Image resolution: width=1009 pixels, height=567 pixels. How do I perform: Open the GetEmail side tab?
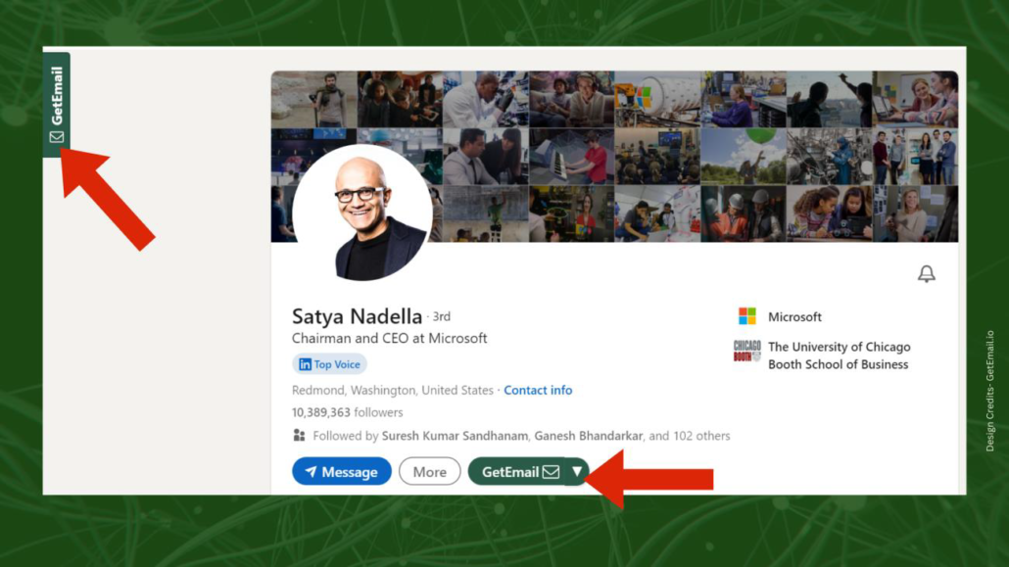click(x=57, y=104)
